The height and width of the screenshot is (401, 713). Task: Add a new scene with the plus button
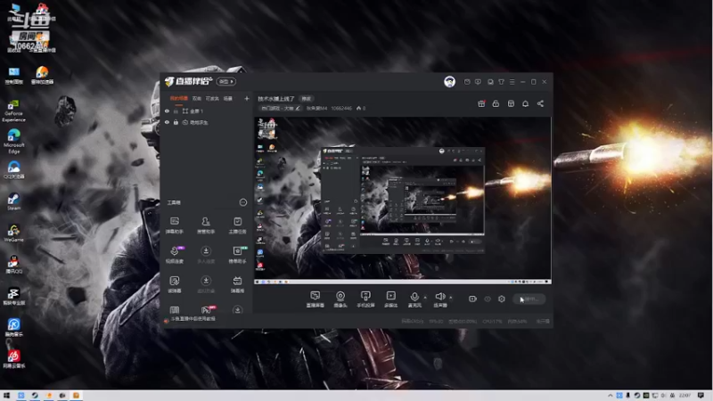coord(247,98)
